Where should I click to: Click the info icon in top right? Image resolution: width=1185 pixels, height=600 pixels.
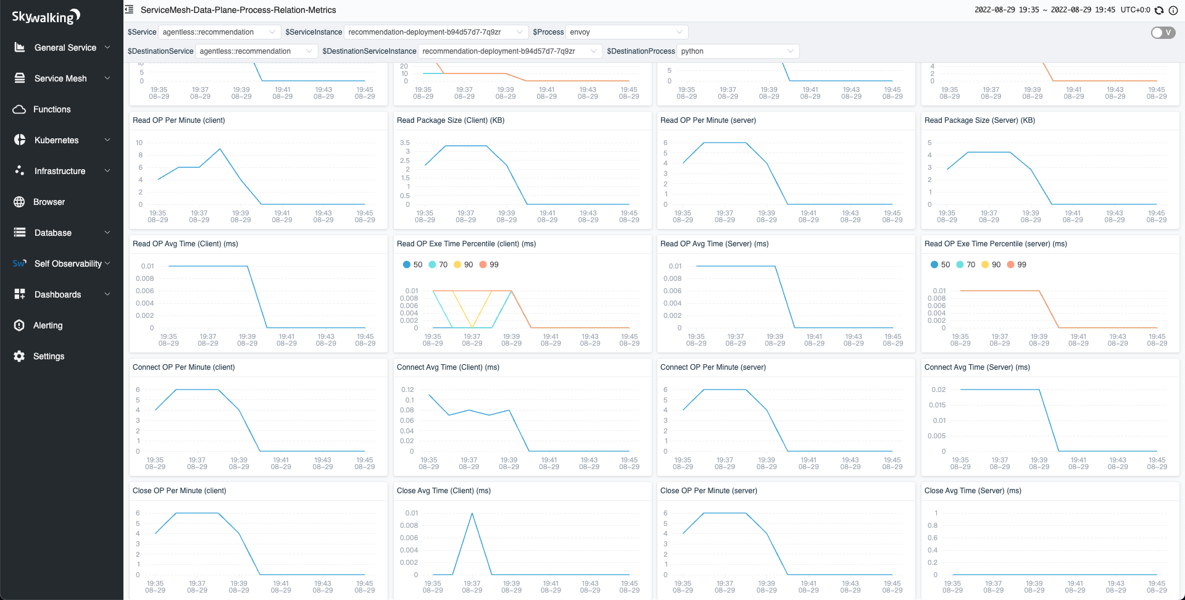pyautogui.click(x=1173, y=10)
